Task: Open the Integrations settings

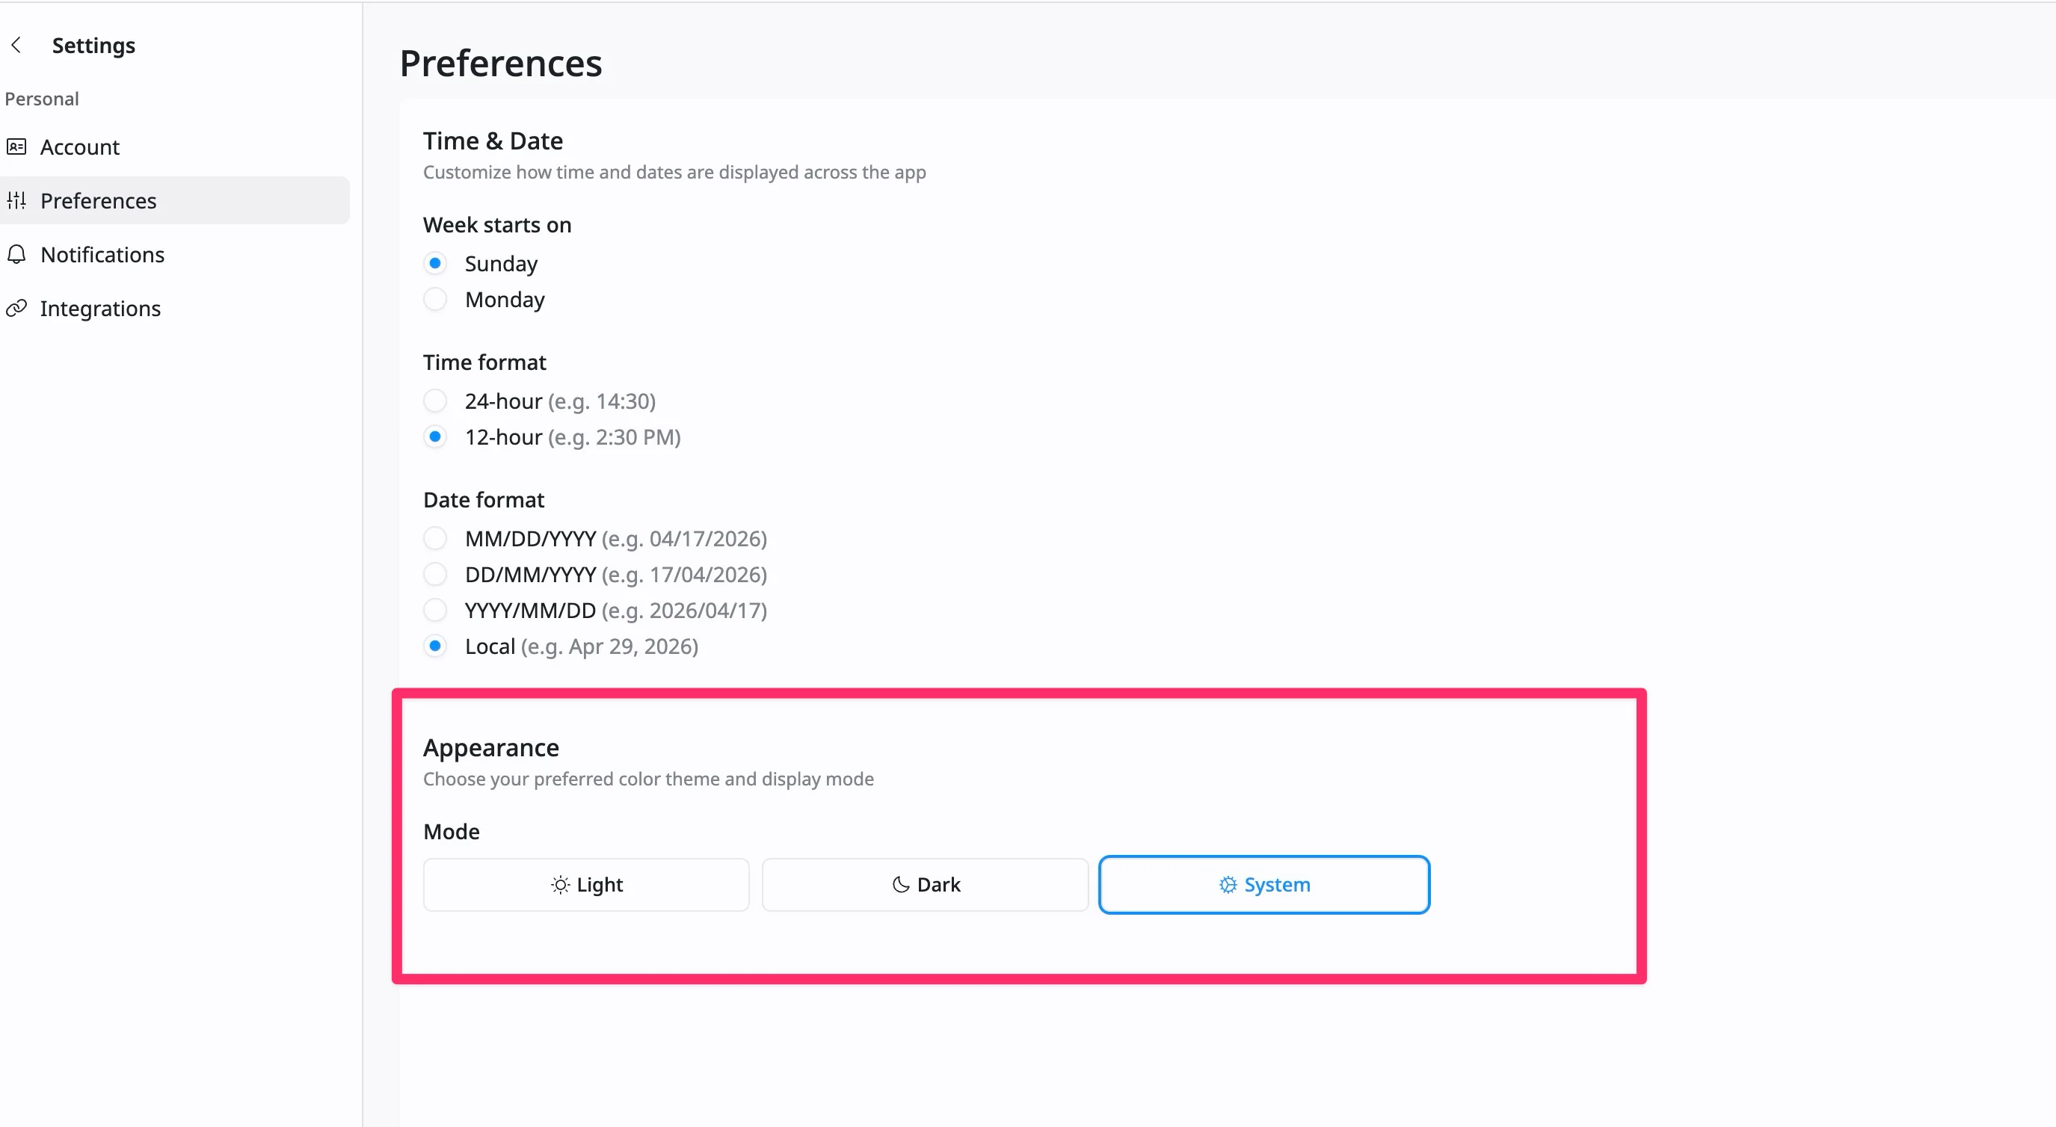Action: [175, 308]
